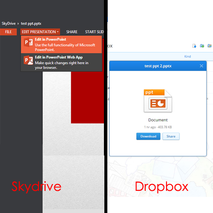Click the new folder icon with green plus

pyautogui.click(x=202, y=46)
